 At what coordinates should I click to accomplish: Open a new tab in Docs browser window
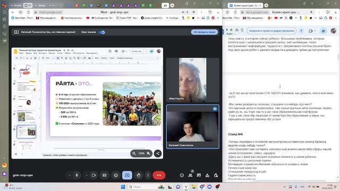(266, 5)
